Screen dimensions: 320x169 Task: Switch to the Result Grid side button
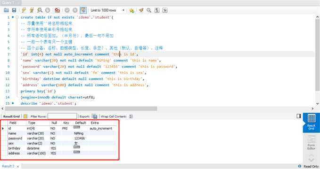tap(312, 123)
